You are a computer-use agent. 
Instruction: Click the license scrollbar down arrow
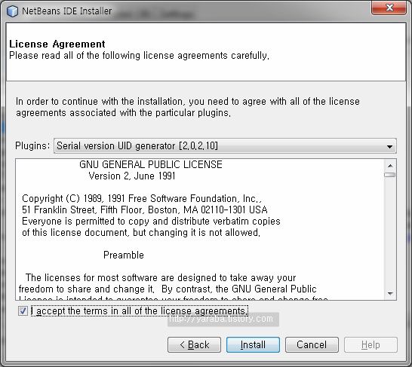(390, 293)
